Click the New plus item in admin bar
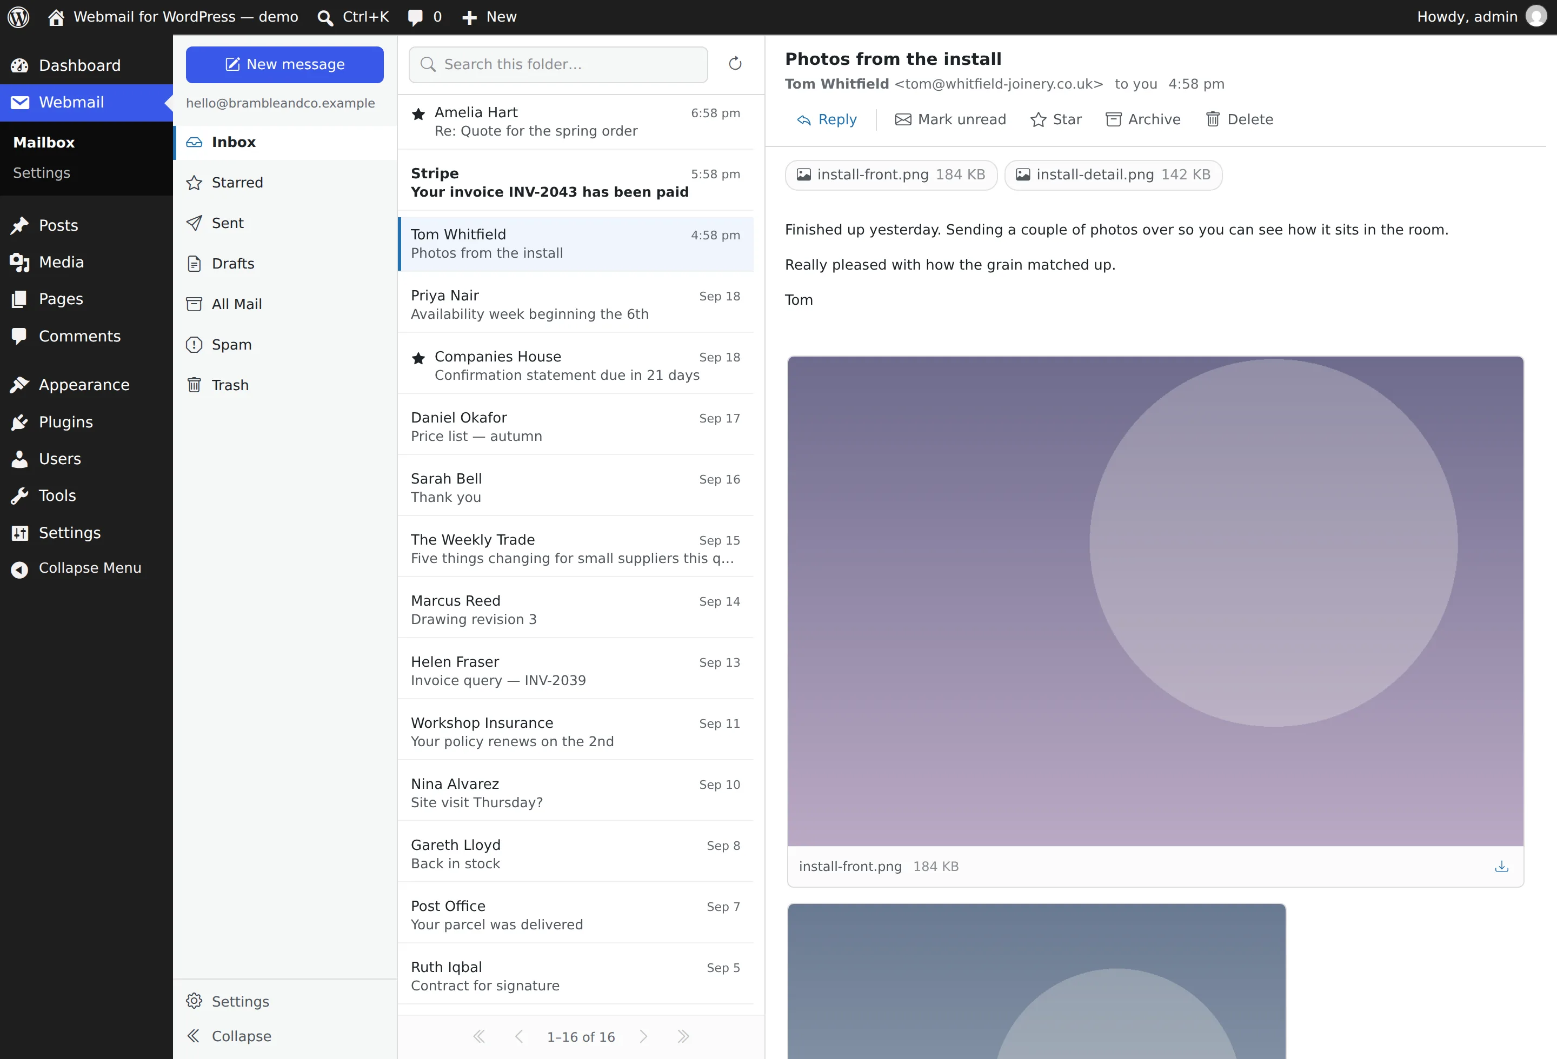Screen dimensions: 1557x1059 [x=490, y=17]
